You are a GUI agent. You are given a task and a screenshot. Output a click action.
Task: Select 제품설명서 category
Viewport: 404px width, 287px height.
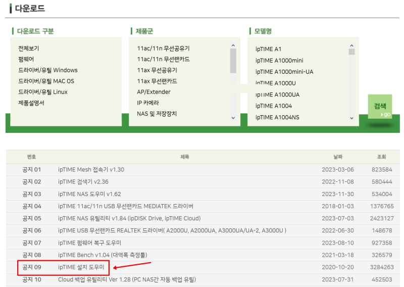click(31, 103)
